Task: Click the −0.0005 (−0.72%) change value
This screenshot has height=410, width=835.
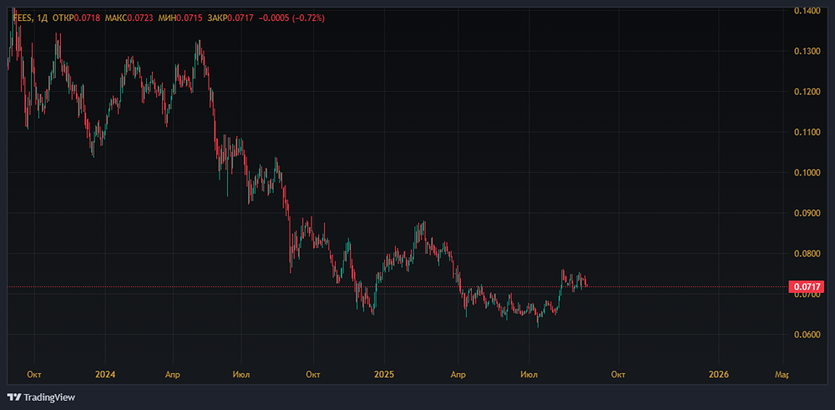Action: (x=291, y=18)
